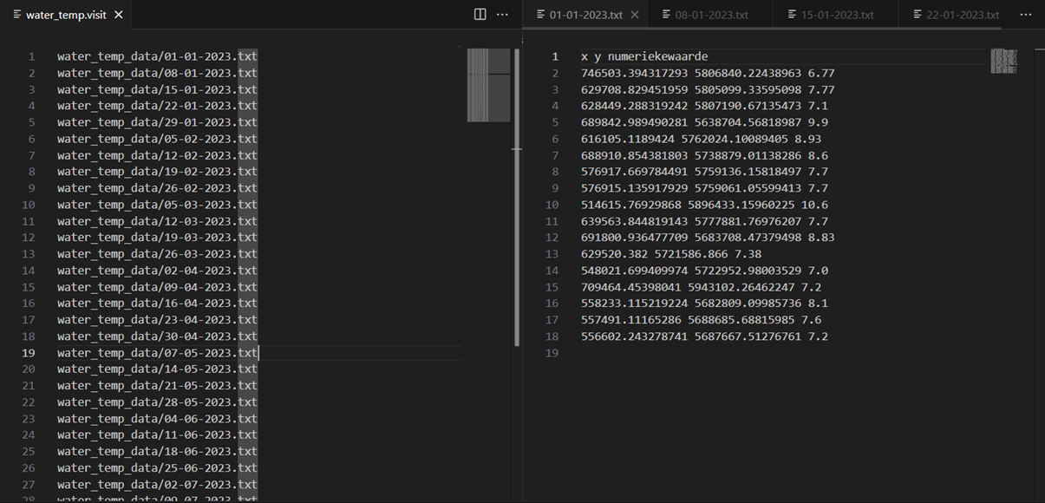Screen dimensions: 1045x503
Task: Click file icon on water_temp.visit tab
Action: [17, 15]
